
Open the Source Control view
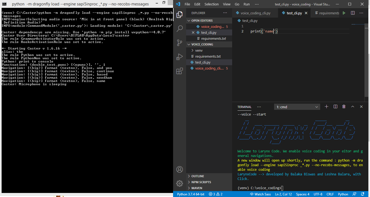pos(179,42)
